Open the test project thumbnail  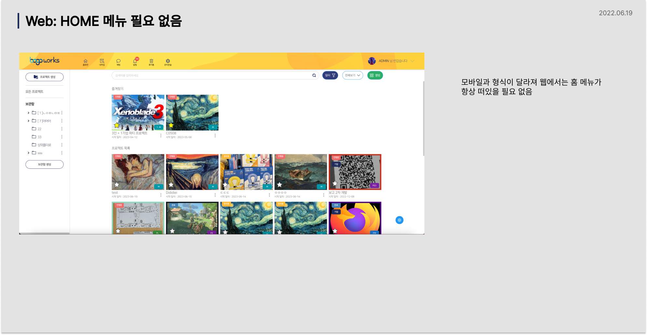pos(138,172)
